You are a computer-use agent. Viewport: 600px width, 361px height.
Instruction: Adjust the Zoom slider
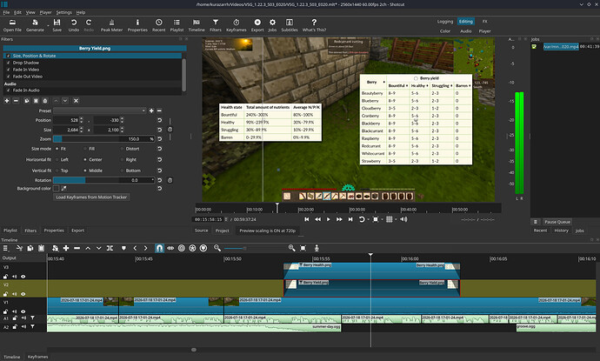[x=103, y=139]
